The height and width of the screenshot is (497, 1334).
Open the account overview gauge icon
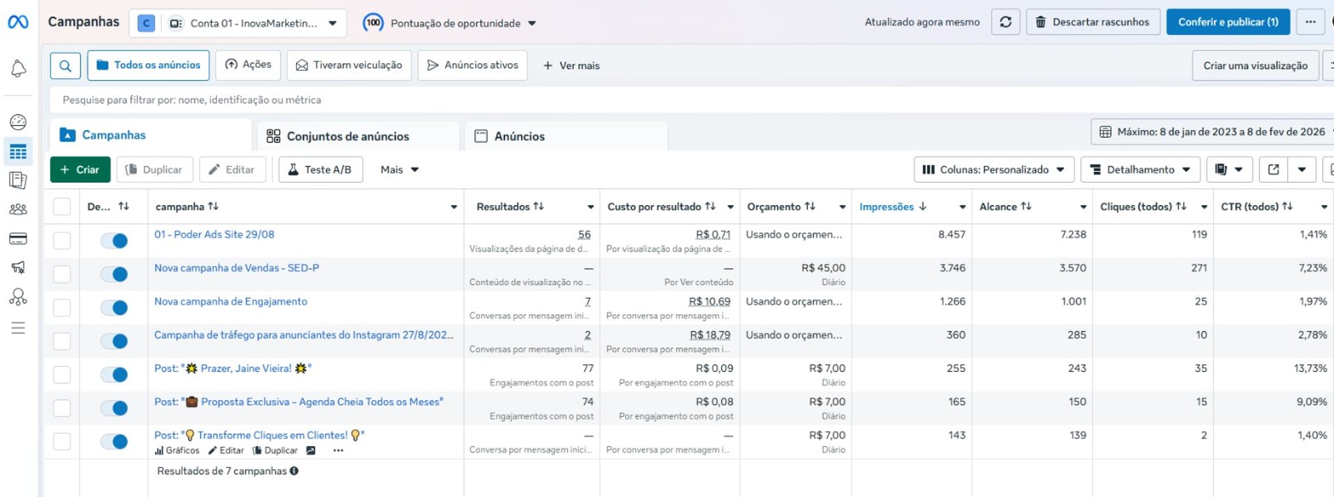coord(18,122)
